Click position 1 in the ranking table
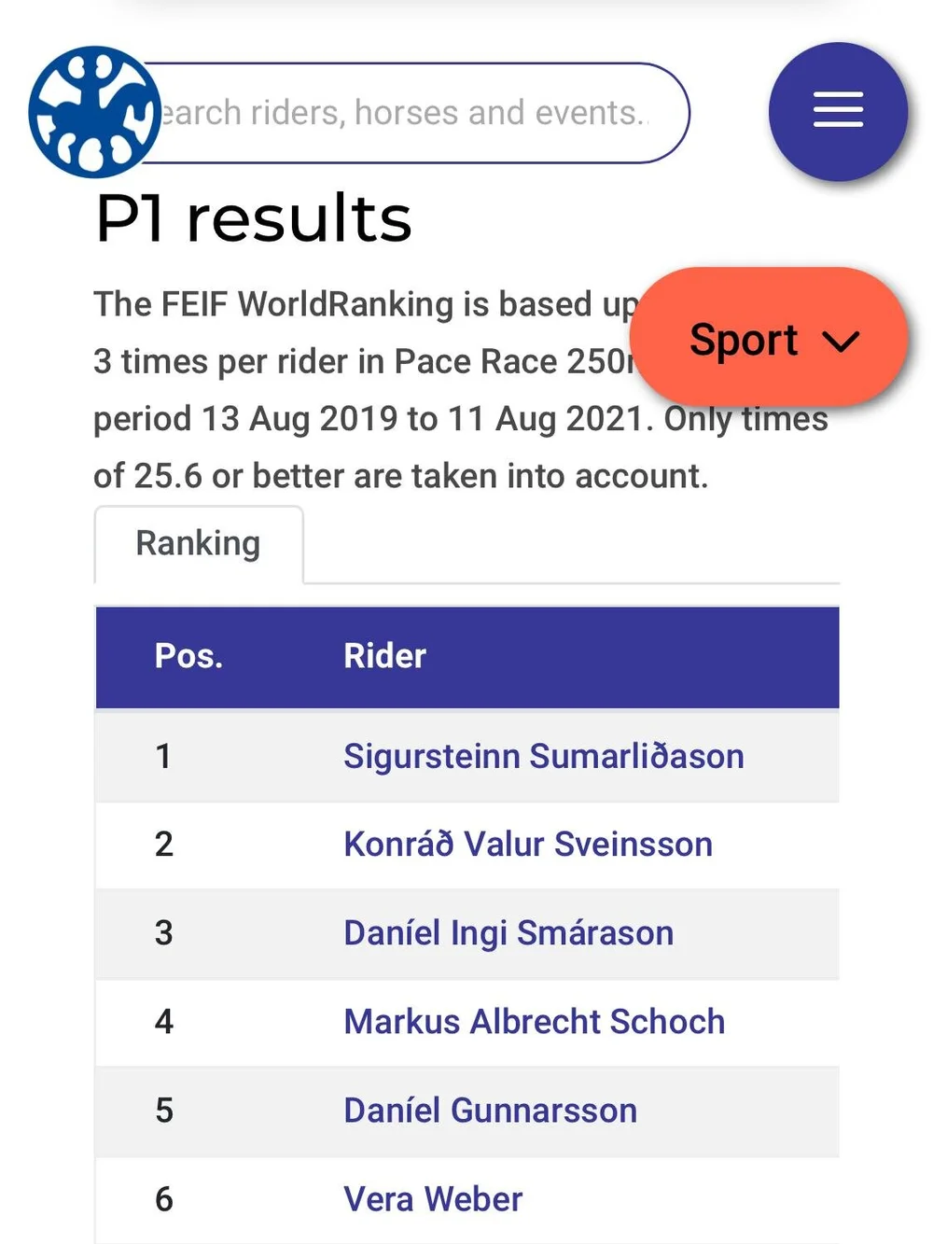 [163, 756]
